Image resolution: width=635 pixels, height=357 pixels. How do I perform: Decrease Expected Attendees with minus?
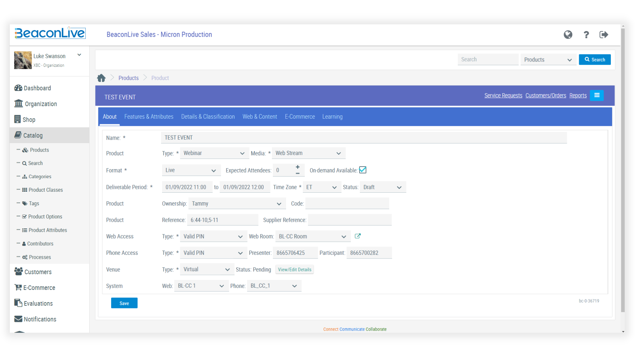click(298, 173)
